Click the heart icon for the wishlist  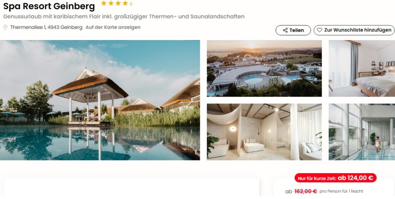(x=319, y=30)
